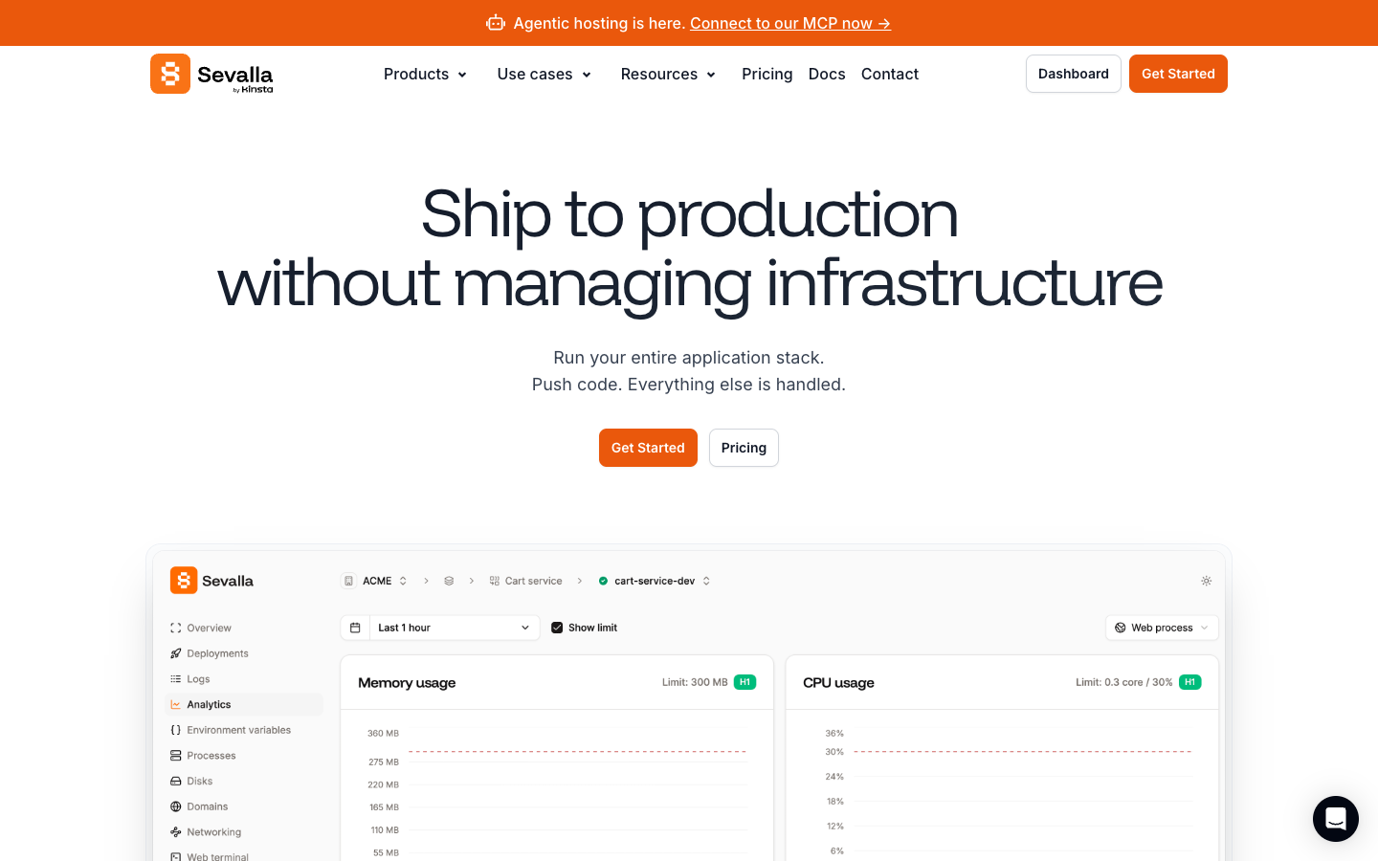Image resolution: width=1378 pixels, height=861 pixels.
Task: Click the stack layers icon in breadcrumb
Action: tap(449, 581)
